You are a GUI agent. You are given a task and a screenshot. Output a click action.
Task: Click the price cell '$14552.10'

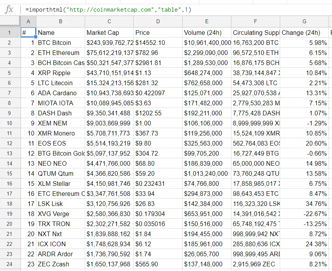pyautogui.click(x=158, y=43)
